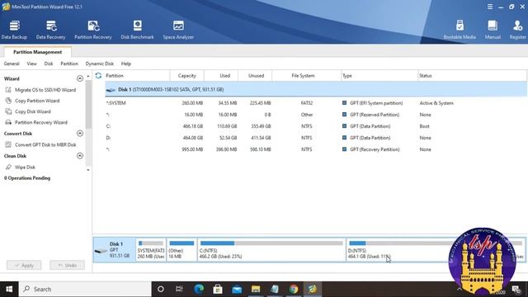This screenshot has width=528, height=297.
Task: Collapse the Clean Disk section
Action: coord(80,156)
